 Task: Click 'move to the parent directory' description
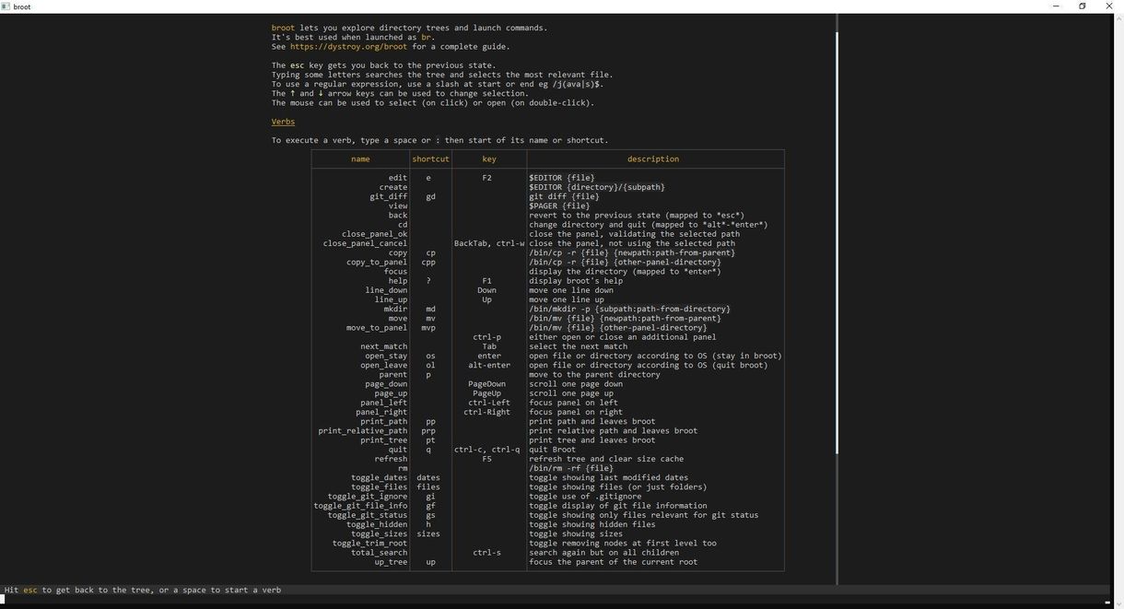point(594,374)
